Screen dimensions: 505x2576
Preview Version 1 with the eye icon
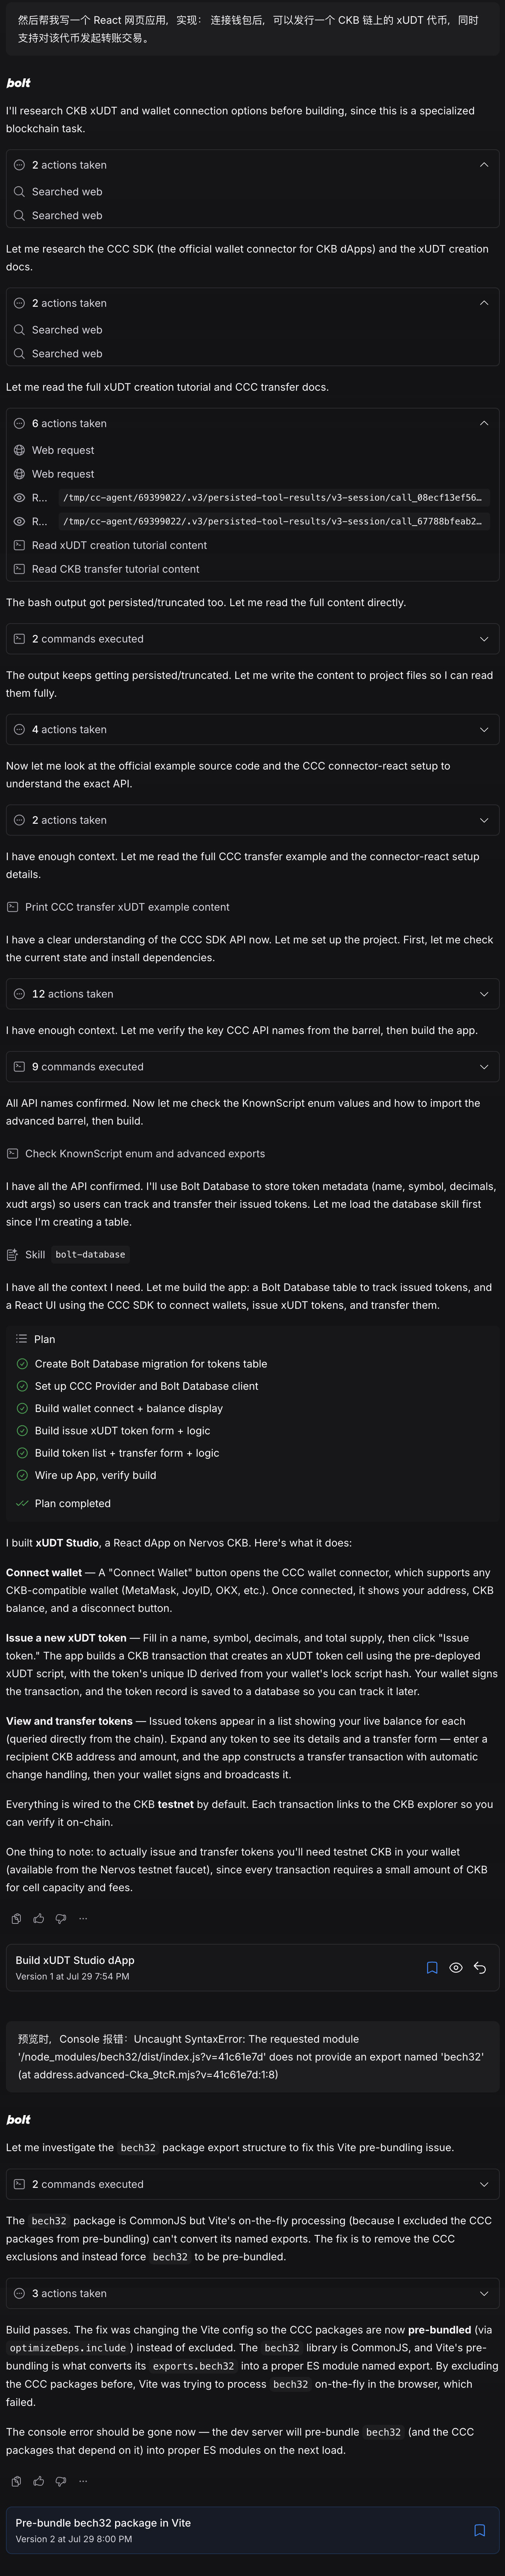click(x=456, y=1967)
